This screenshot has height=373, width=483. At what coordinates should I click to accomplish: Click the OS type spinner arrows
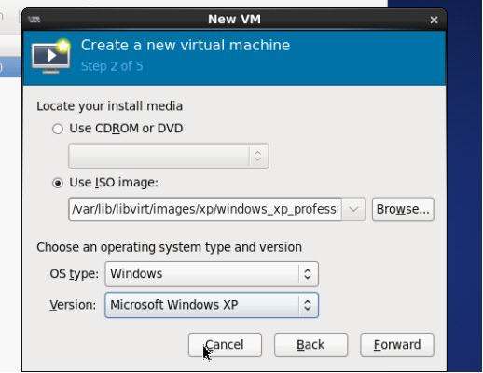(x=308, y=274)
